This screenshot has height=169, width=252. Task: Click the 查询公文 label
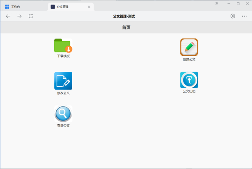click(x=64, y=126)
